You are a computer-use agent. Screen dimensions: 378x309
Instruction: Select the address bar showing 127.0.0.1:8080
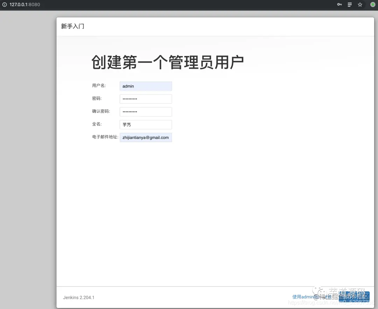pyautogui.click(x=24, y=5)
